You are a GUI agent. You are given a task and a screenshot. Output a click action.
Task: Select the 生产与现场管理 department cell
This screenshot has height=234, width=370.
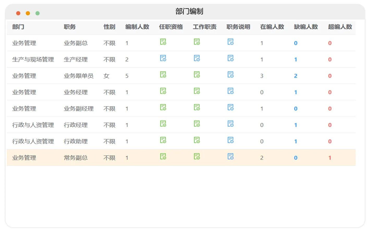33,60
